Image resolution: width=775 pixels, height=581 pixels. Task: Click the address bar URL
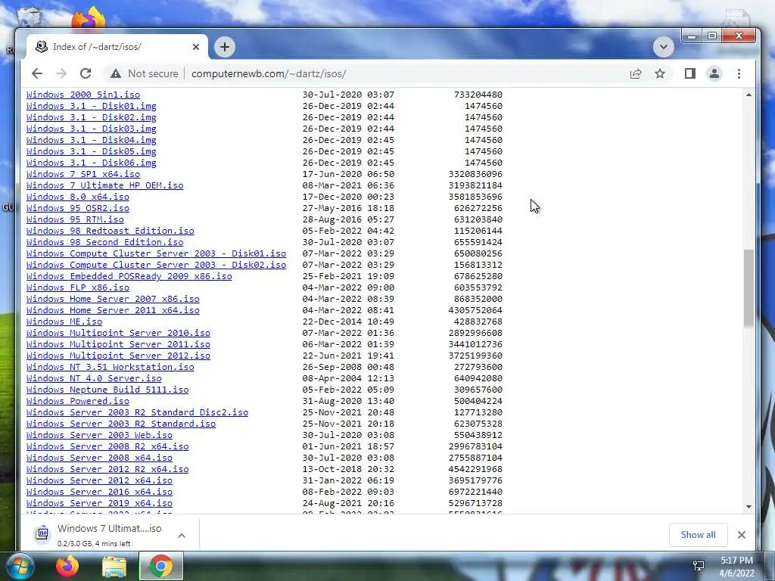point(269,73)
